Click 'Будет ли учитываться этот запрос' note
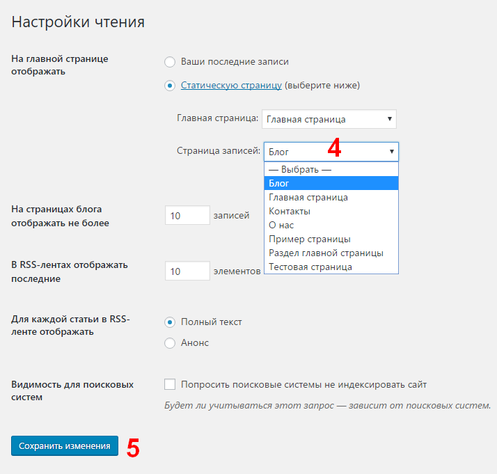 (x=327, y=406)
